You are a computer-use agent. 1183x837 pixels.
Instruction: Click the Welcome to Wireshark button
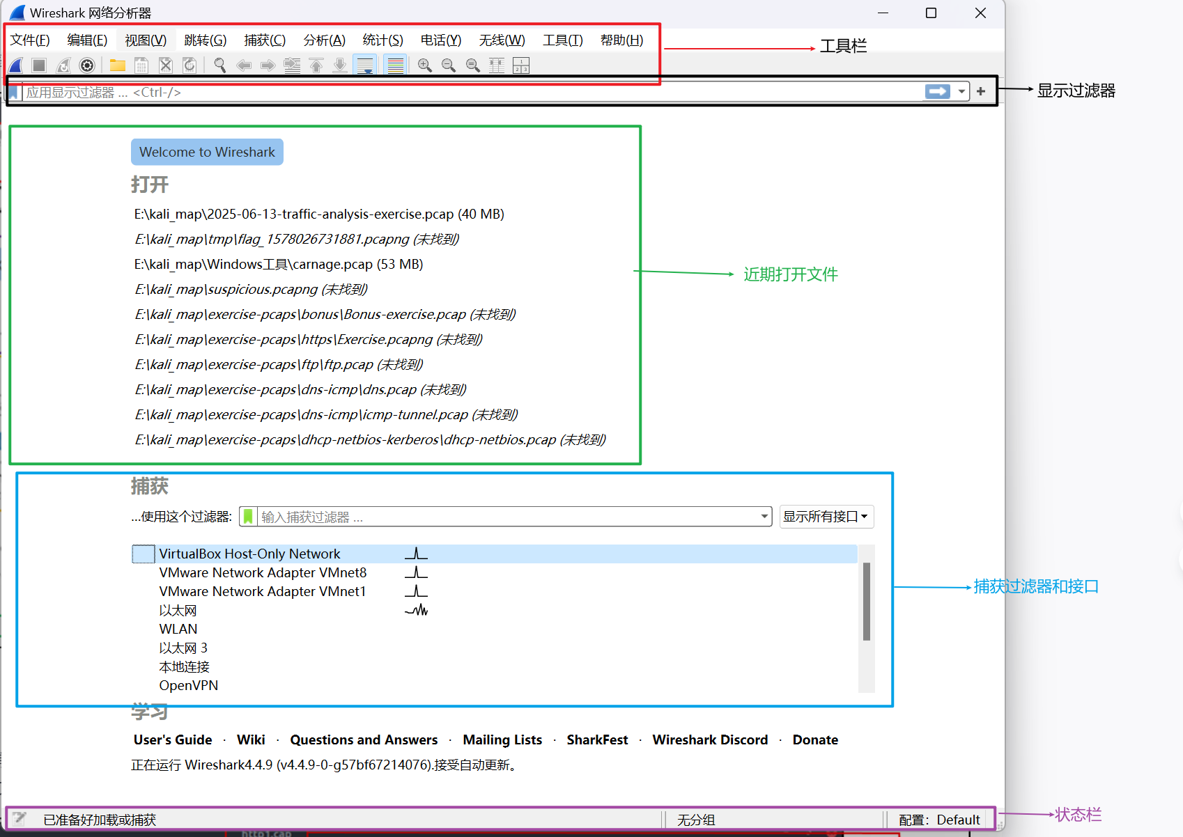207,152
